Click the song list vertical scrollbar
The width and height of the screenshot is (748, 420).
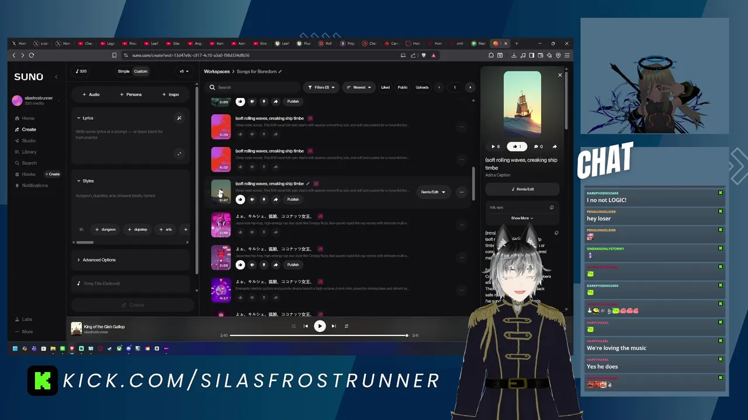point(473,183)
